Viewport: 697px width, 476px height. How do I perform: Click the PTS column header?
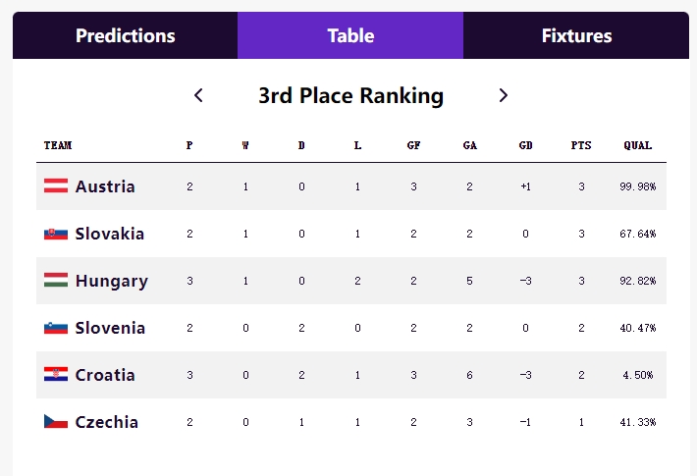(x=581, y=146)
